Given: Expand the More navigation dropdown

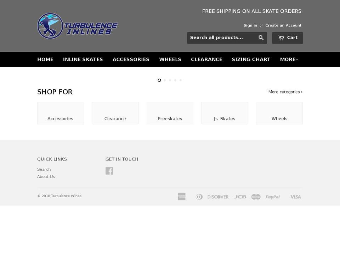Looking at the screenshot, I should click(289, 59).
